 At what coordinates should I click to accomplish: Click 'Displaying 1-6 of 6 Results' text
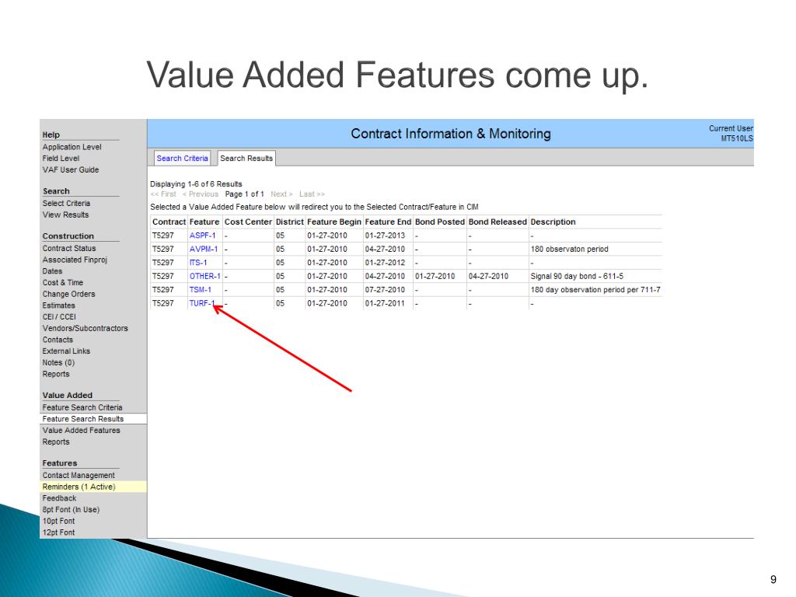[x=196, y=184]
